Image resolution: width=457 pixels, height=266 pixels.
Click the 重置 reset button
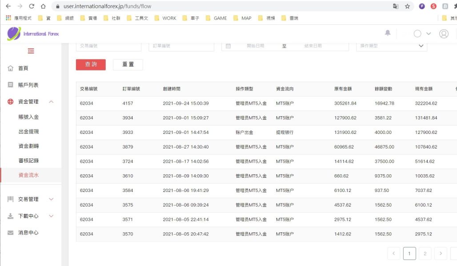point(128,64)
